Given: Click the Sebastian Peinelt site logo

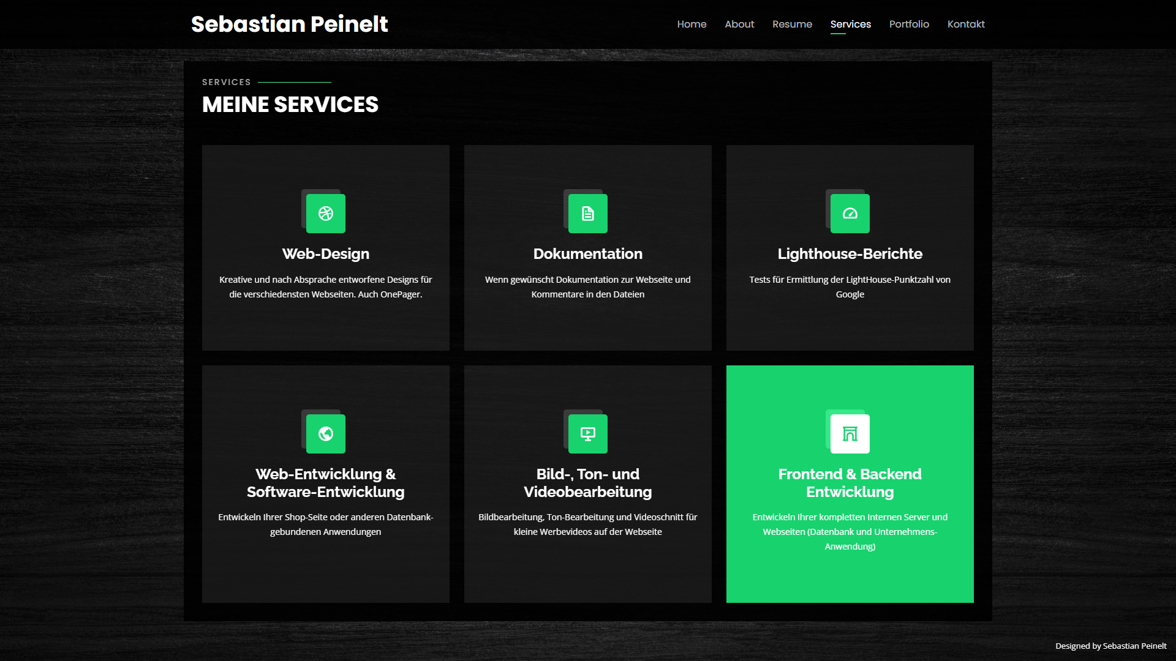Looking at the screenshot, I should pyautogui.click(x=290, y=24).
